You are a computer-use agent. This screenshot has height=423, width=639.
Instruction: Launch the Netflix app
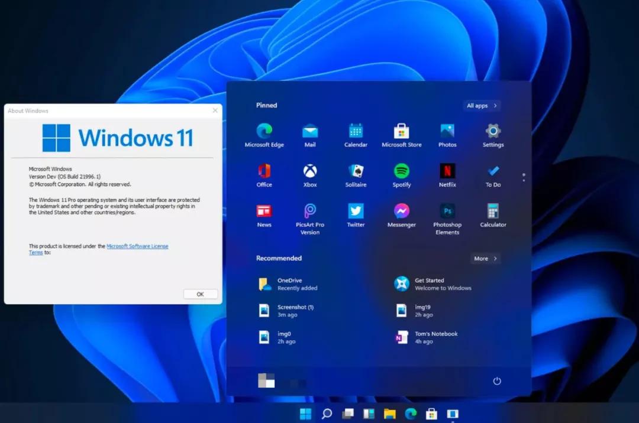tap(447, 171)
